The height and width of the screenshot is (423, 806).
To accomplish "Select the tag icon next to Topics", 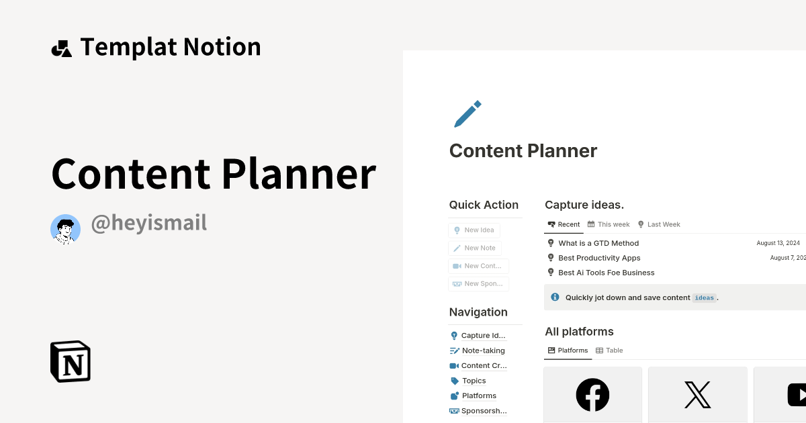I will [x=453, y=380].
